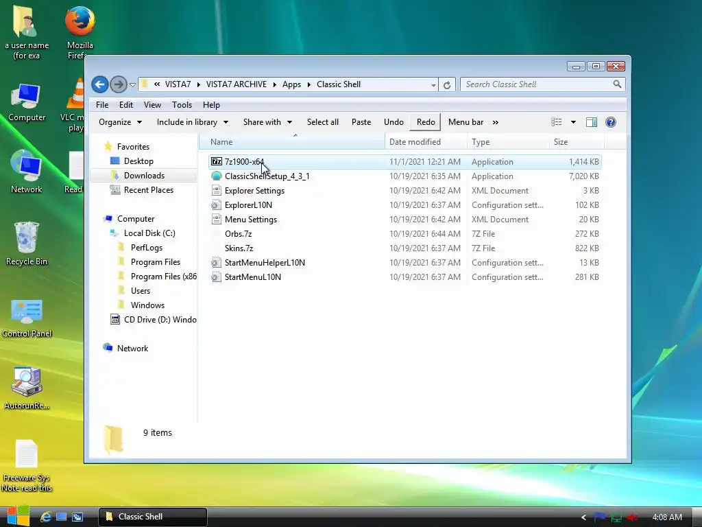Select StartMenuHelperL10N file icon
Image resolution: width=702 pixels, height=527 pixels.
point(216,263)
